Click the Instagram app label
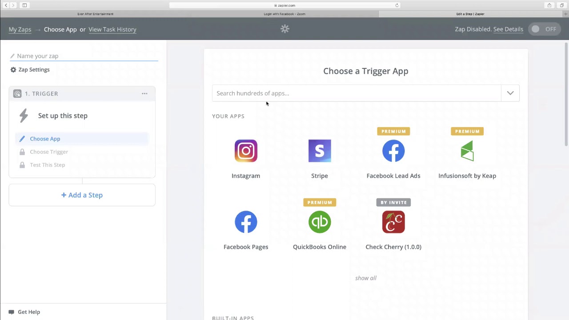 (246, 176)
